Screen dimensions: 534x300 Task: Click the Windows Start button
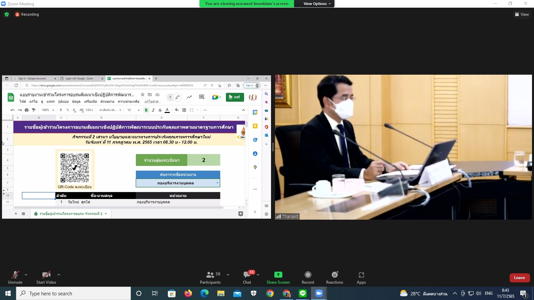point(8,293)
